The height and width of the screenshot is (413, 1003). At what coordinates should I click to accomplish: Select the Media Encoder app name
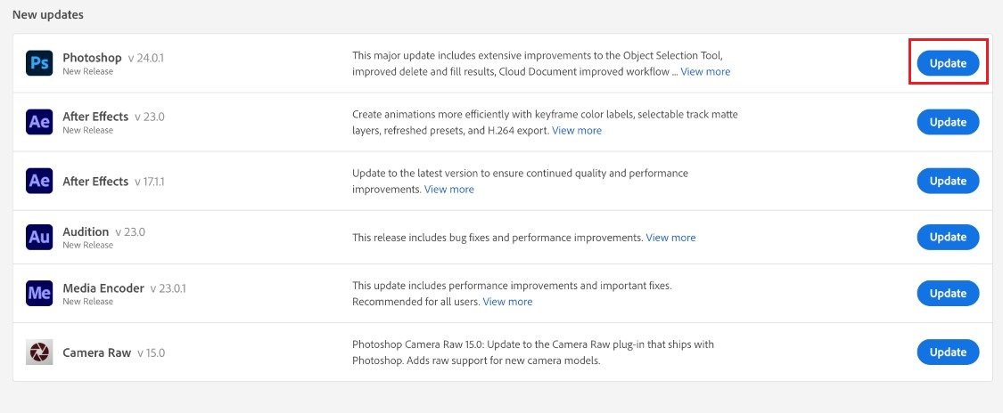(x=103, y=288)
